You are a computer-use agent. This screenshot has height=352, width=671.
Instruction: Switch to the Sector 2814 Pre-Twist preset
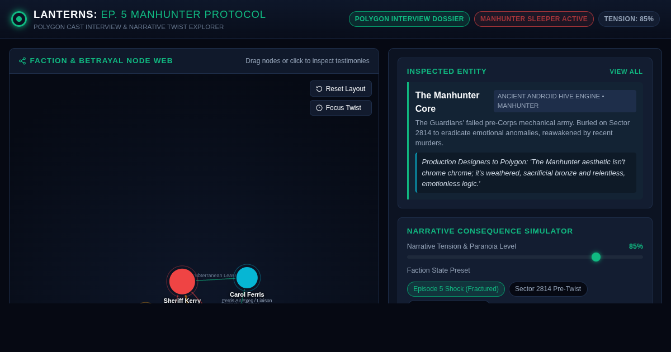[x=548, y=289]
